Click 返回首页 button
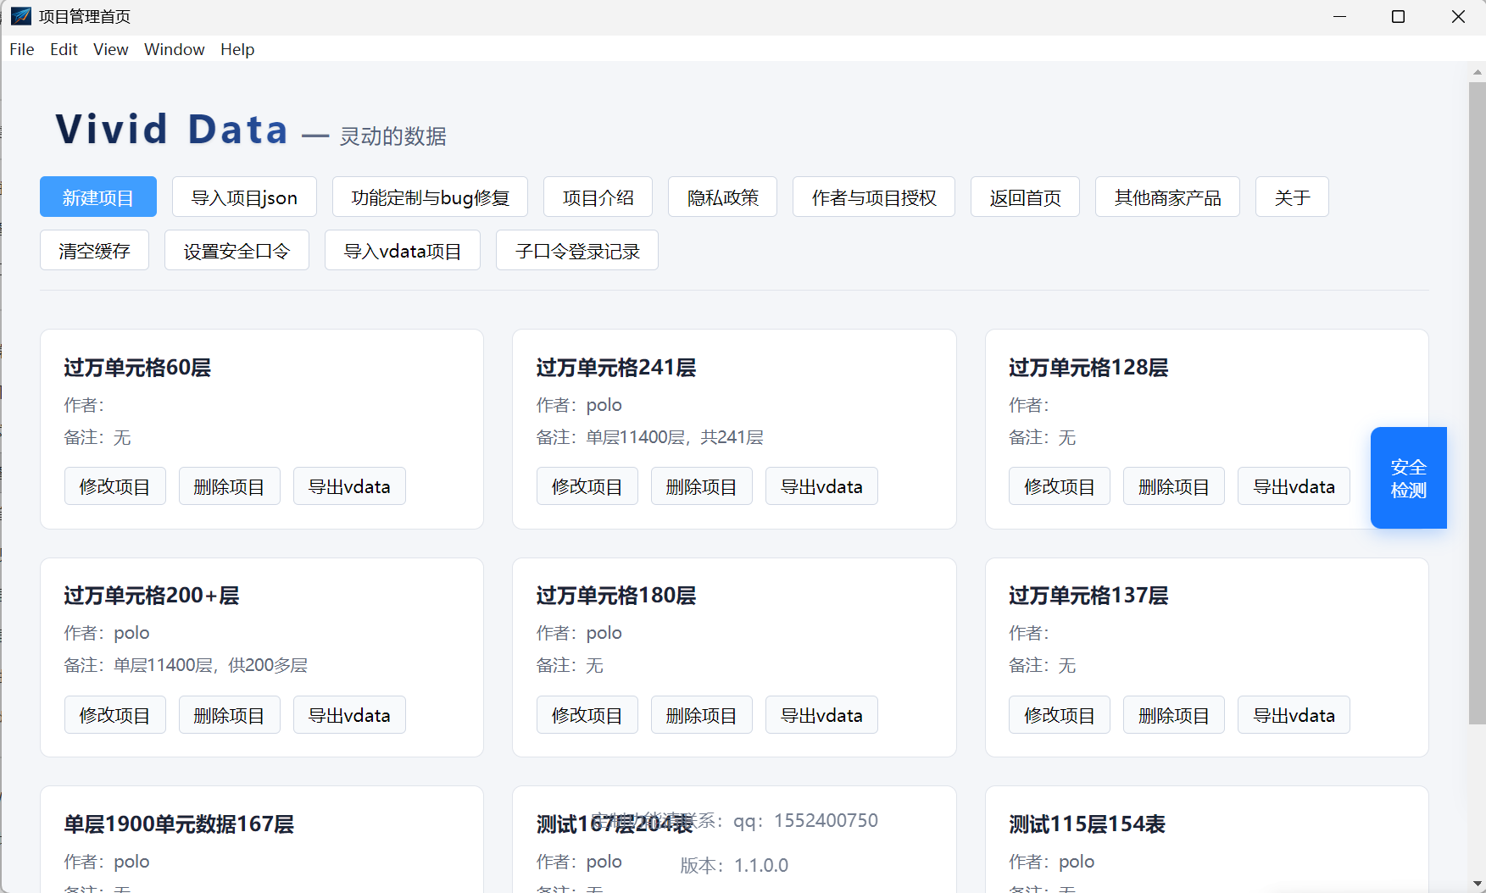1486x893 pixels. (x=1025, y=197)
